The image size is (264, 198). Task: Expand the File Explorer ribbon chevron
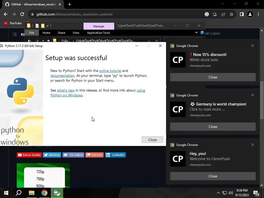(196, 32)
